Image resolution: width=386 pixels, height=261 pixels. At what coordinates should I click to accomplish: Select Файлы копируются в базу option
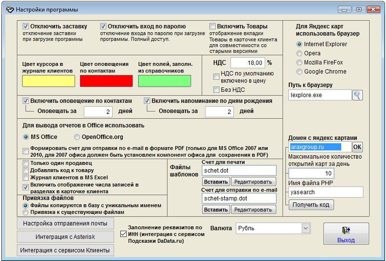[26, 205]
